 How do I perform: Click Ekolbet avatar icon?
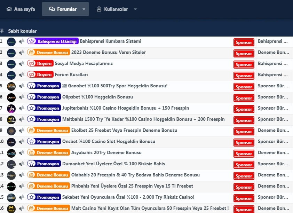11,131
